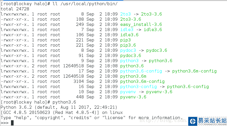This screenshot has width=227, height=126.
Task: Click the cyan idle3 symlink name
Action: [x=127, y=30]
